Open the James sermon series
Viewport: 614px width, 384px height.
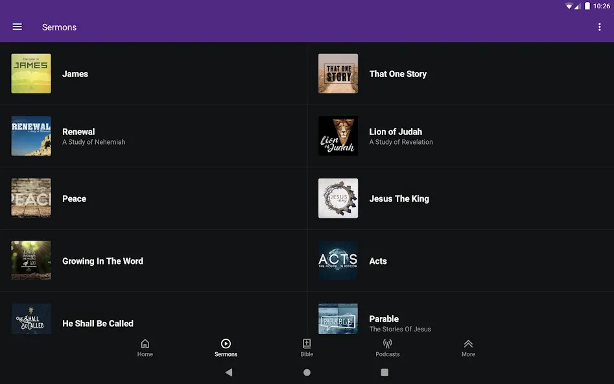coord(154,74)
